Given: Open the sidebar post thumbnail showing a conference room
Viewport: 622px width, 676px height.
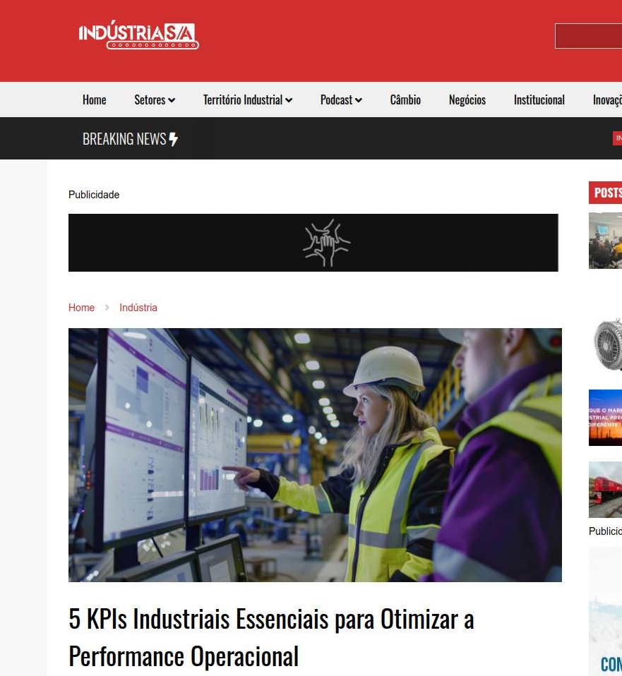Looking at the screenshot, I should coord(605,241).
